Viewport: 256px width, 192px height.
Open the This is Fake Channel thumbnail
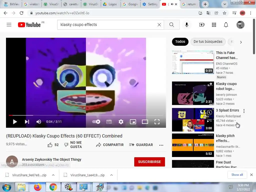pos(193,62)
